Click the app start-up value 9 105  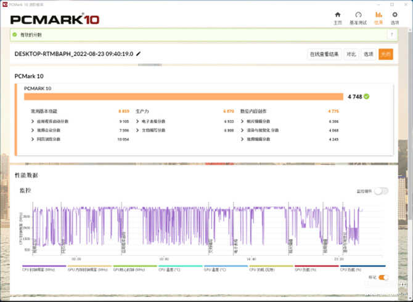[124, 121]
